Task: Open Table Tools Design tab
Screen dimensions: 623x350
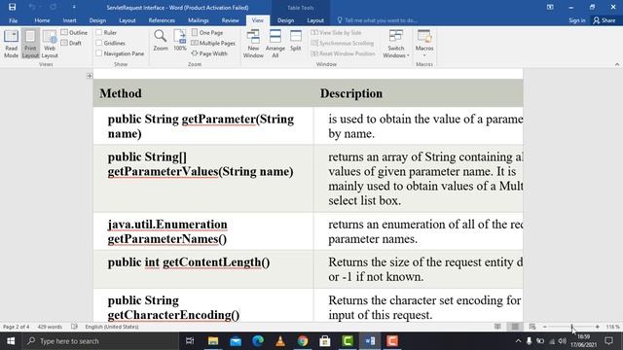Action: 285,20
